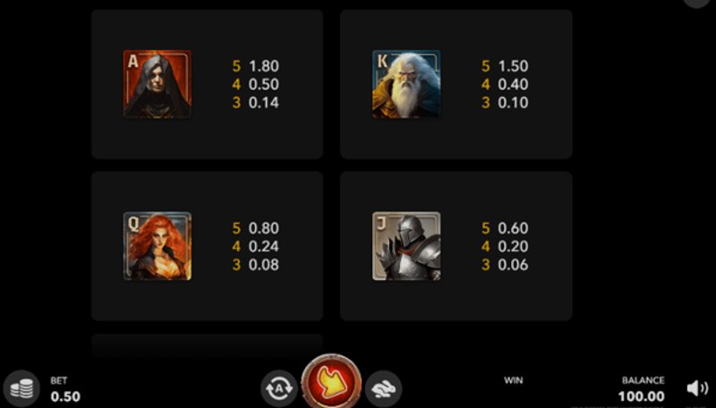Click the BALANCE 100.00 display
Image resolution: width=716 pixels, height=408 pixels.
642,396
